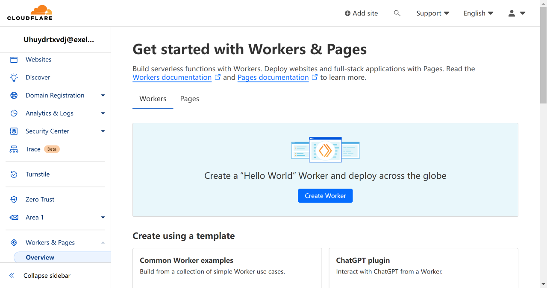Click the page vertical scrollbar thumb
547x288 pixels.
(x=543, y=55)
